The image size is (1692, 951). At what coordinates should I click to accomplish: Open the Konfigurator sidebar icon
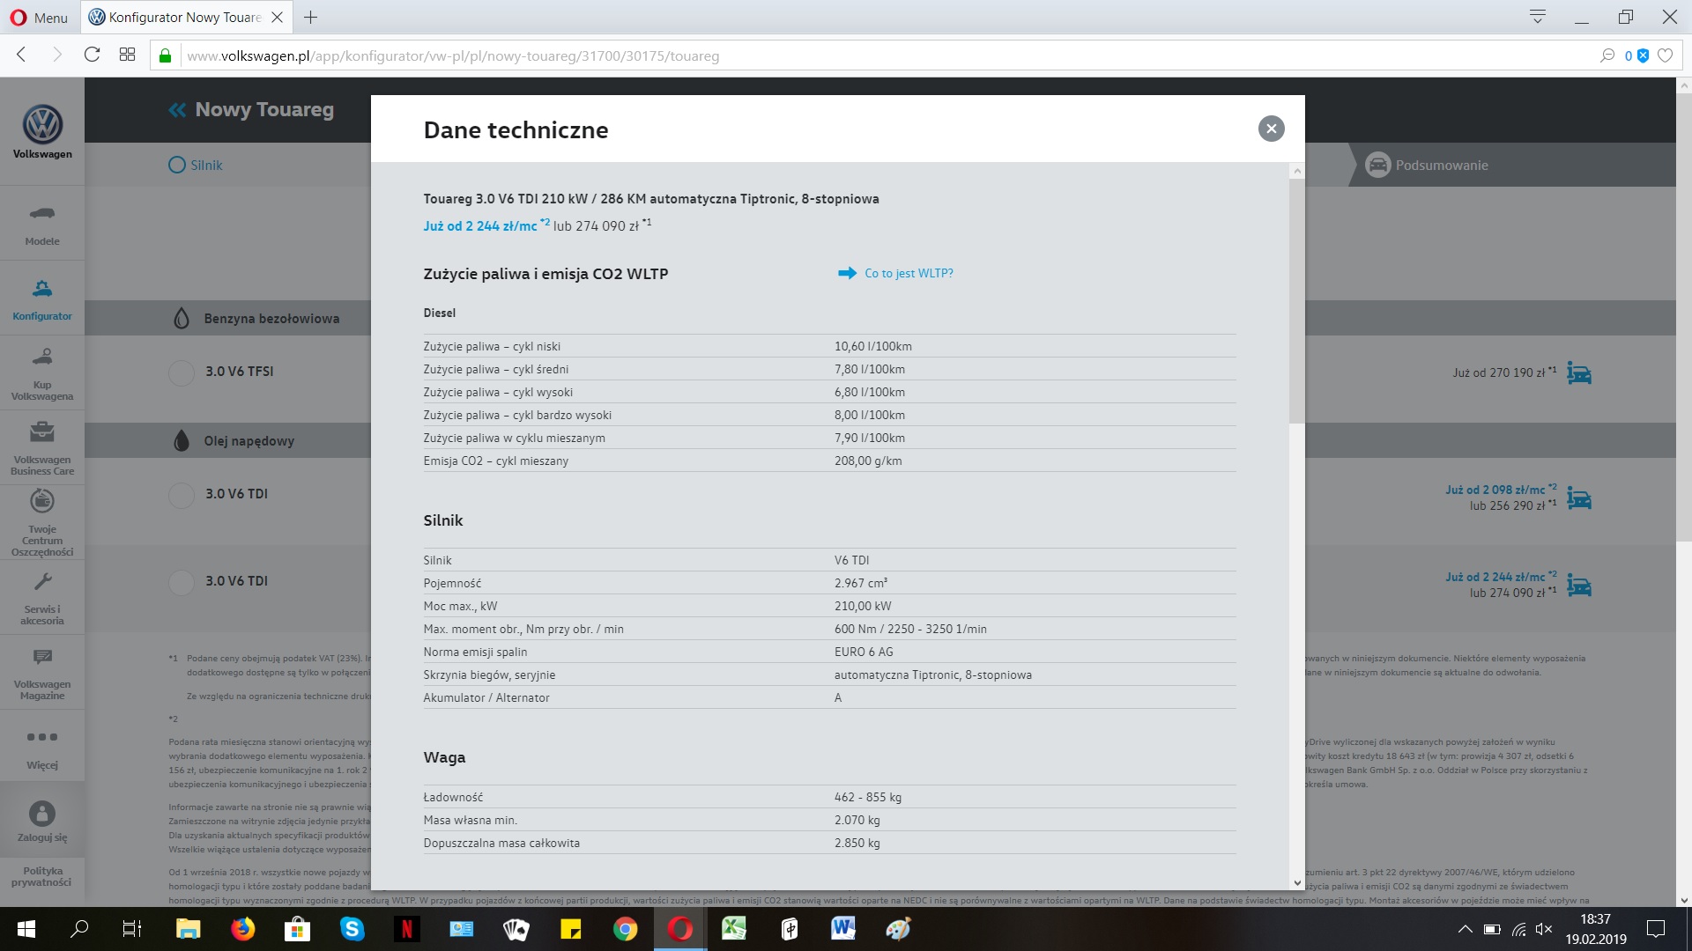click(42, 289)
